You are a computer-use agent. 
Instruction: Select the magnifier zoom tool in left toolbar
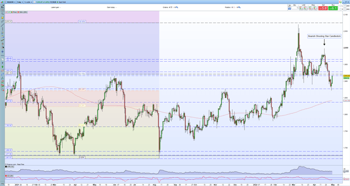(3, 13)
